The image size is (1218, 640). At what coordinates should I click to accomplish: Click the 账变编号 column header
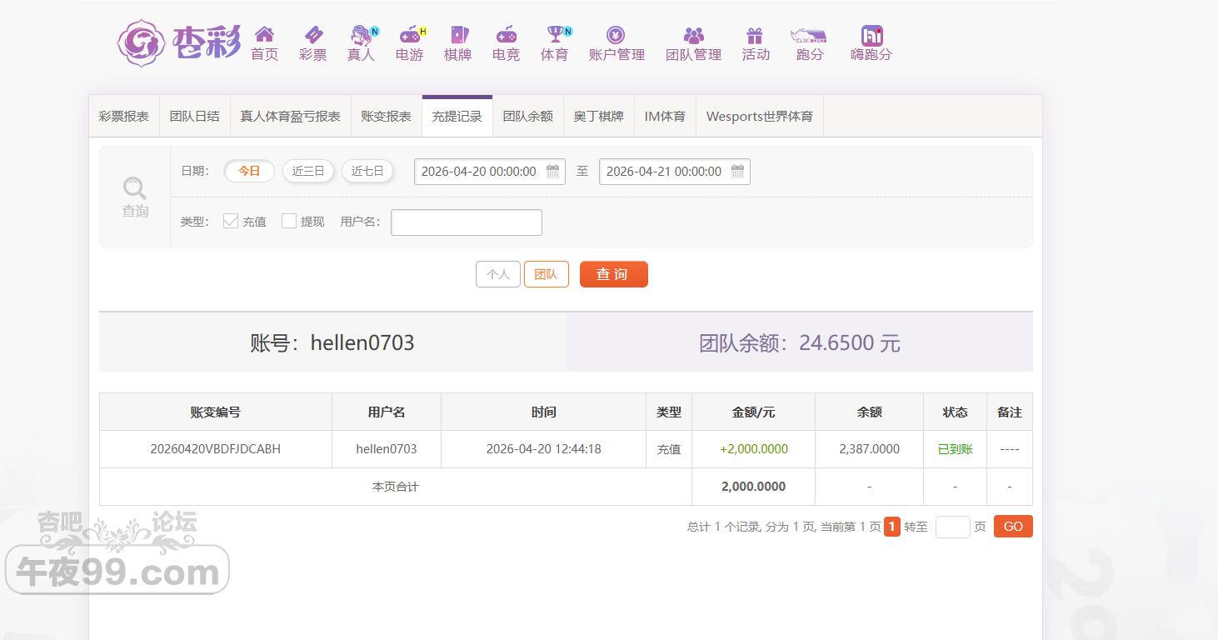coord(216,412)
